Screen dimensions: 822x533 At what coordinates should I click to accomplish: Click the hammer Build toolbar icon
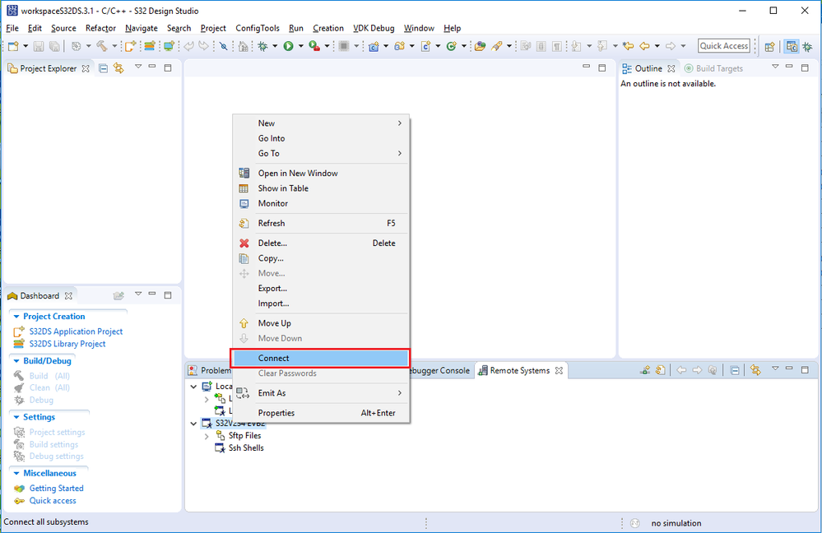102,46
